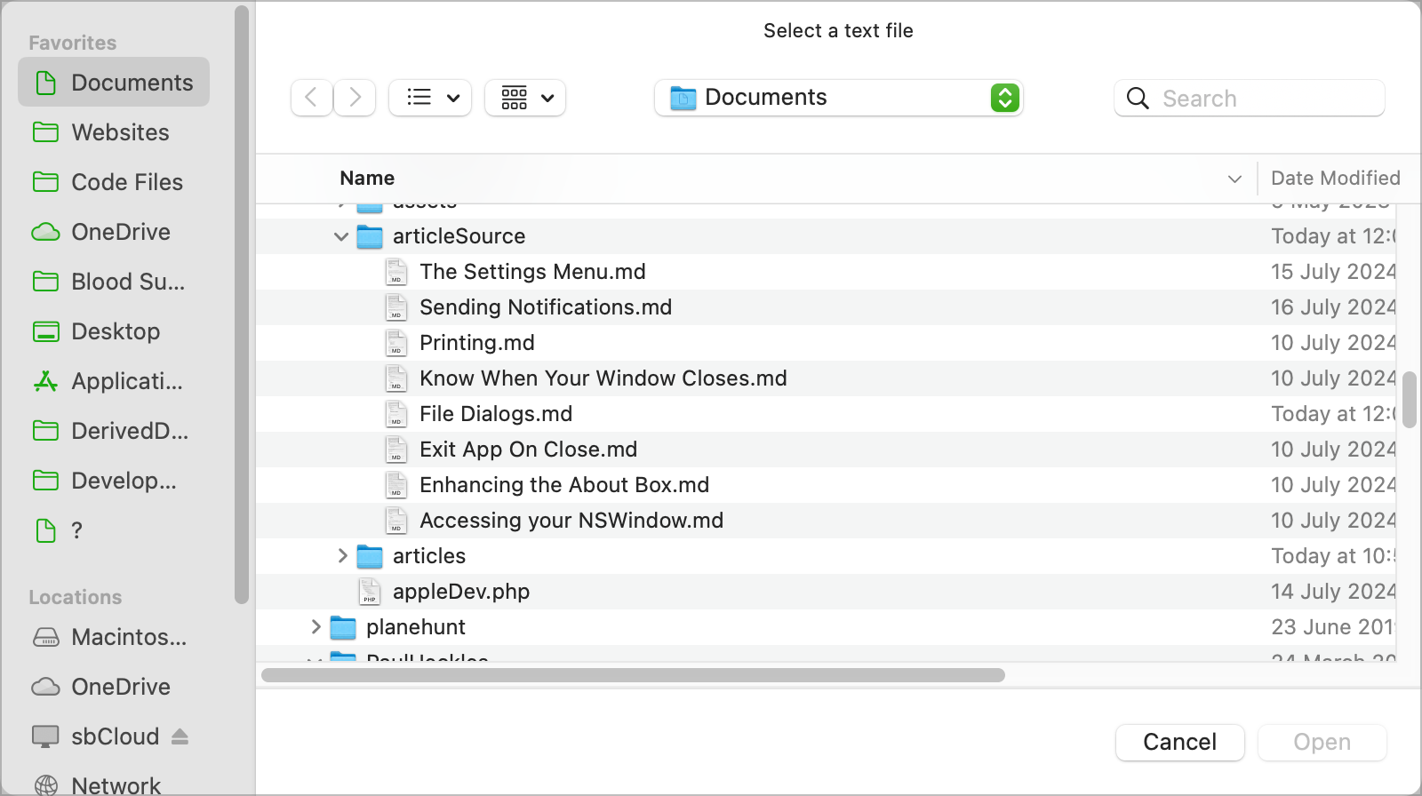Select Sending Notifications.md file icon
The image size is (1422, 796).
coord(396,307)
